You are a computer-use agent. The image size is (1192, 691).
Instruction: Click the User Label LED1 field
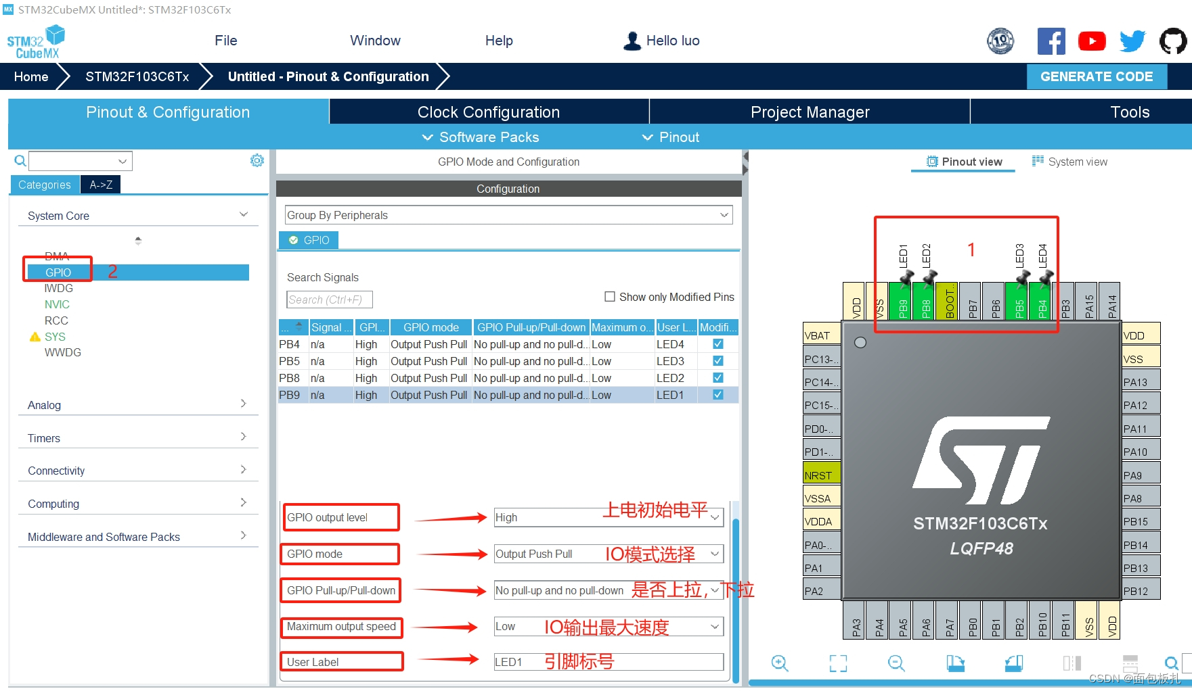pos(609,662)
